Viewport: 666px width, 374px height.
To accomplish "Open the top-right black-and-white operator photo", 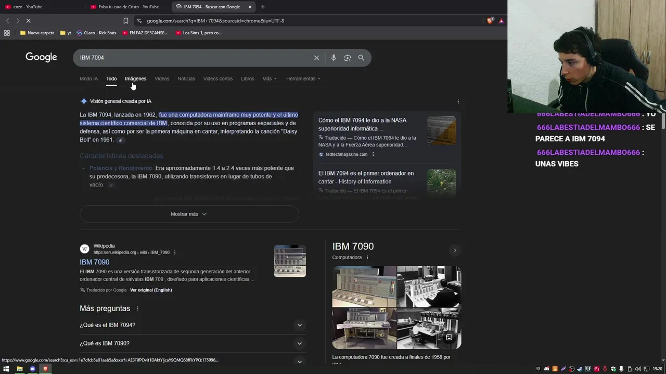I will 429,287.
